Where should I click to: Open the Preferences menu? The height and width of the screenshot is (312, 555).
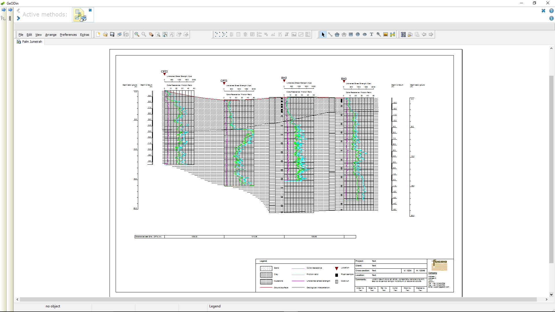pyautogui.click(x=68, y=35)
